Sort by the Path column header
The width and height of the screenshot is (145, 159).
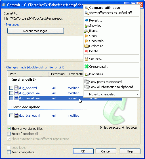click(x=28, y=74)
